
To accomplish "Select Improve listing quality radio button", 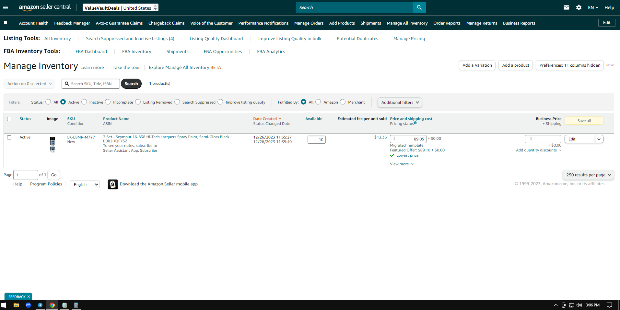I will click(x=220, y=102).
